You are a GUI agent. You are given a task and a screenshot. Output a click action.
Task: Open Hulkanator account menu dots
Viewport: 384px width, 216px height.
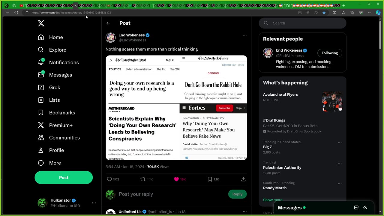(x=94, y=203)
